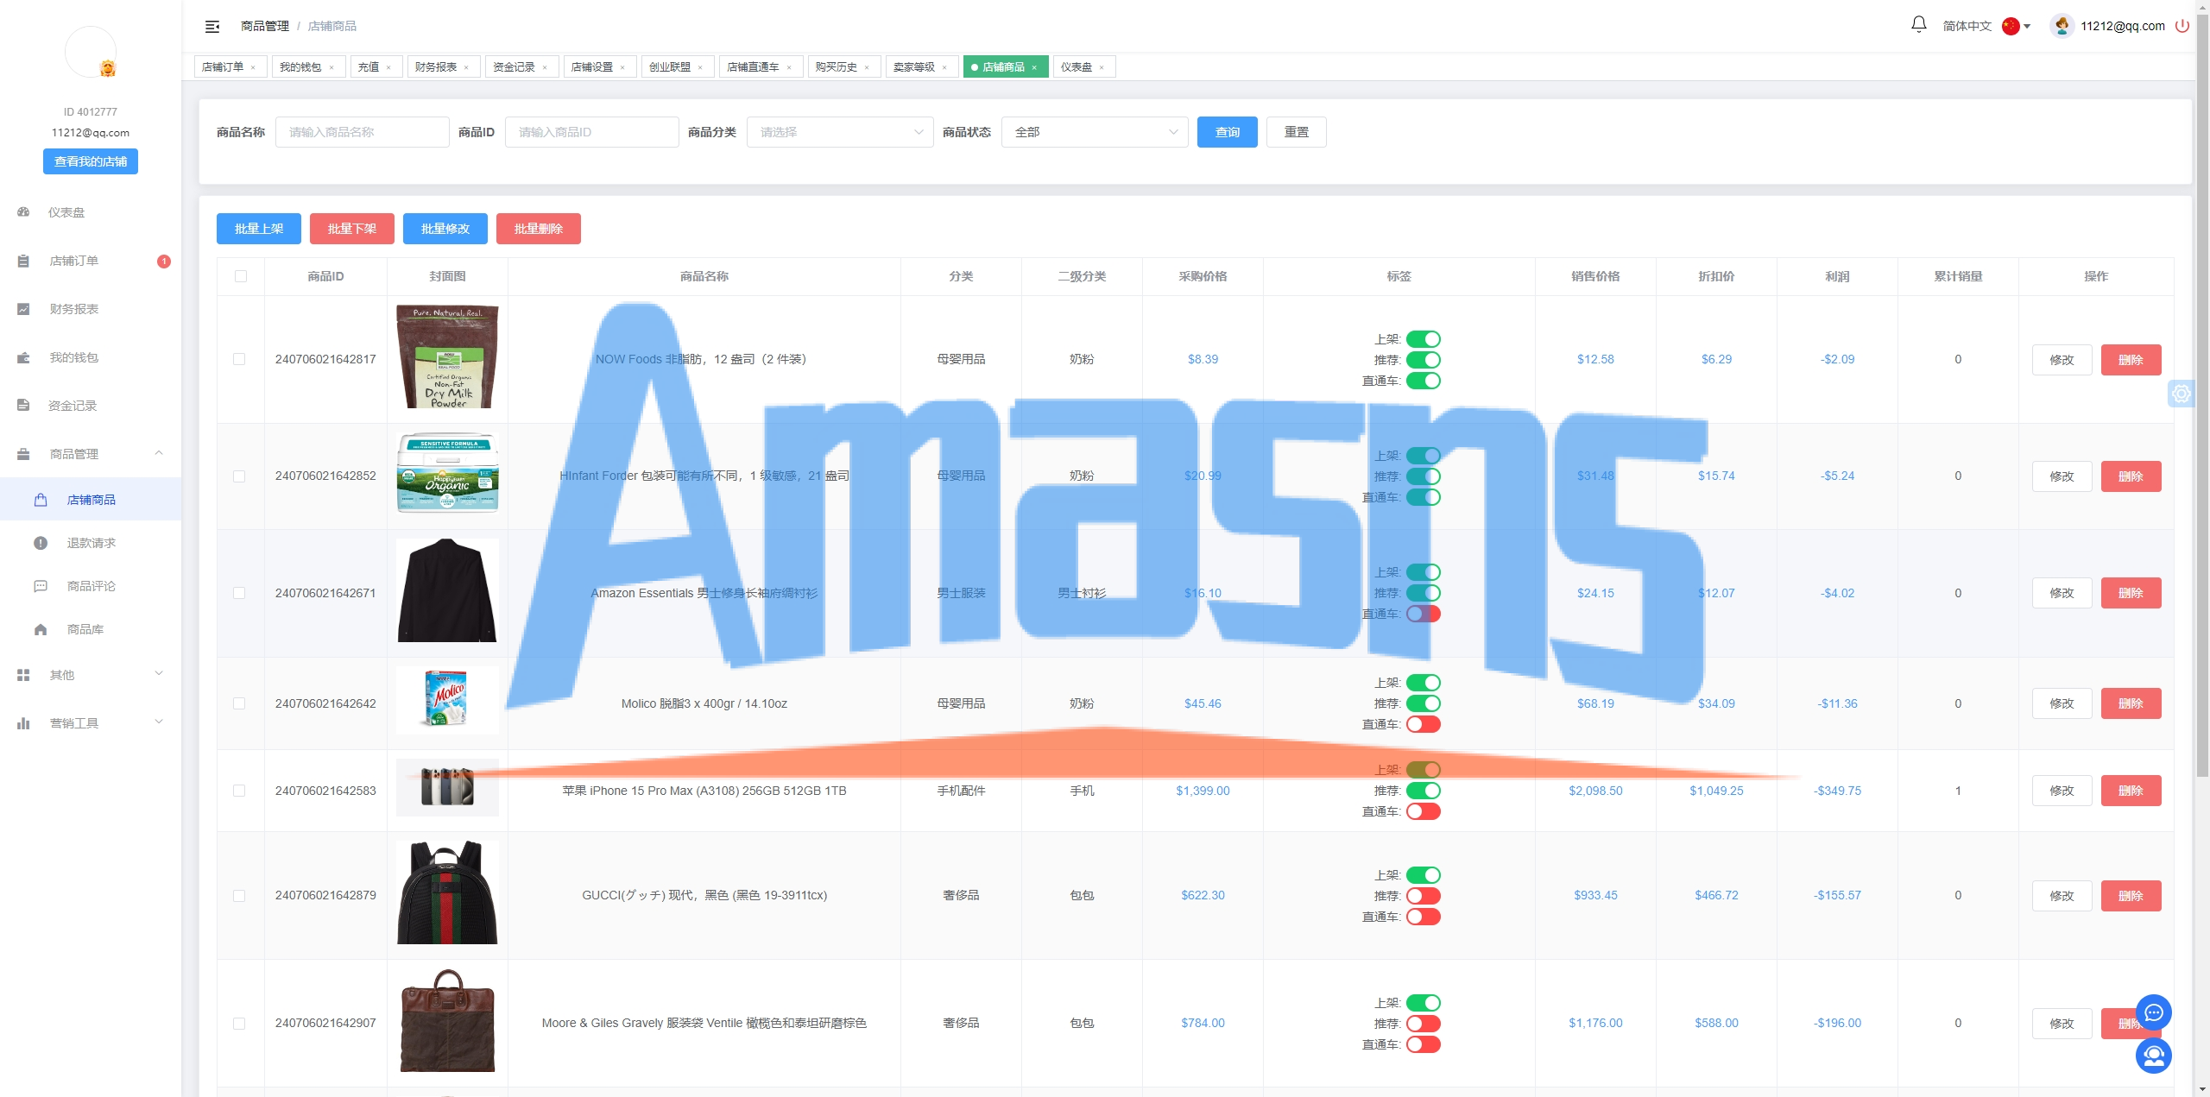
Task: Check the row checkbox for Molico product
Action: [239, 703]
